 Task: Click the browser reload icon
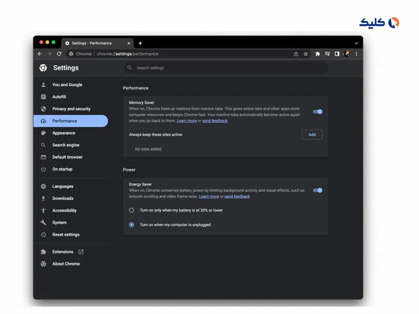[x=59, y=54]
